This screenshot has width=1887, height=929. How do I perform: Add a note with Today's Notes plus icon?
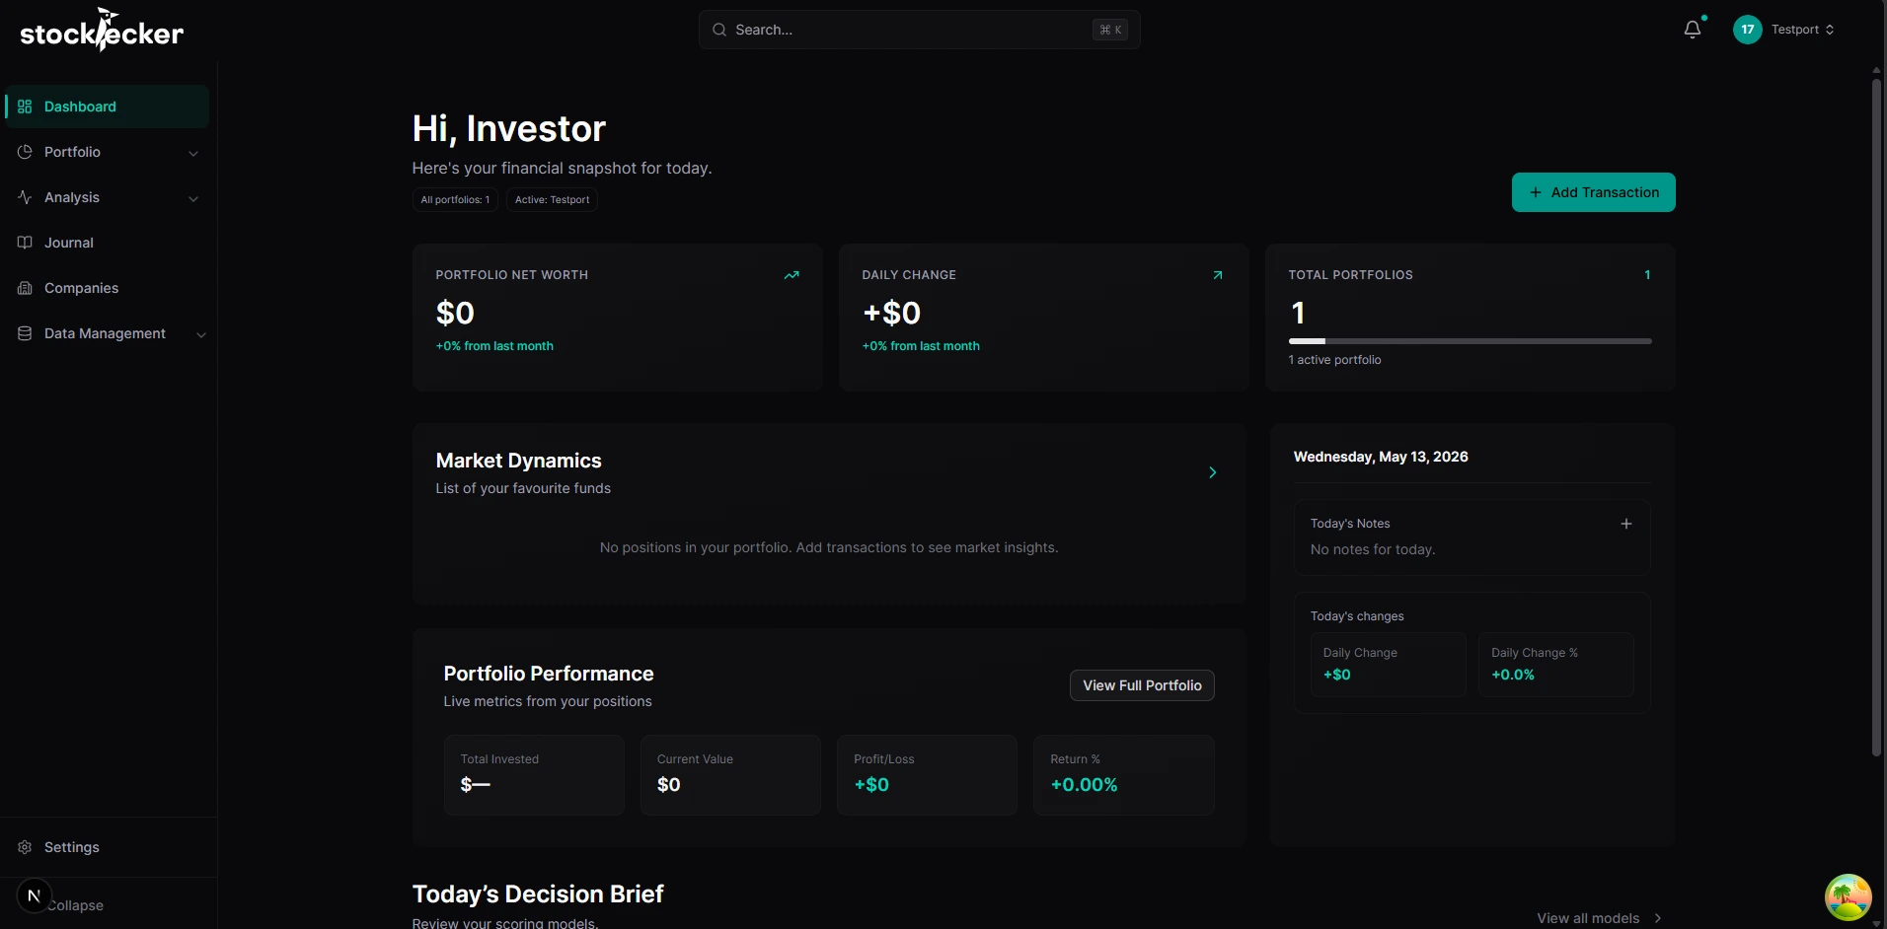point(1626,524)
